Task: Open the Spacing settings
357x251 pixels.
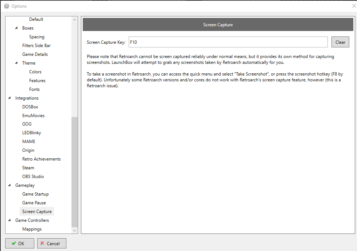Action: [37, 37]
